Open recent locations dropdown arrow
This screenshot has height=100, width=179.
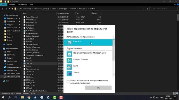[9, 9]
